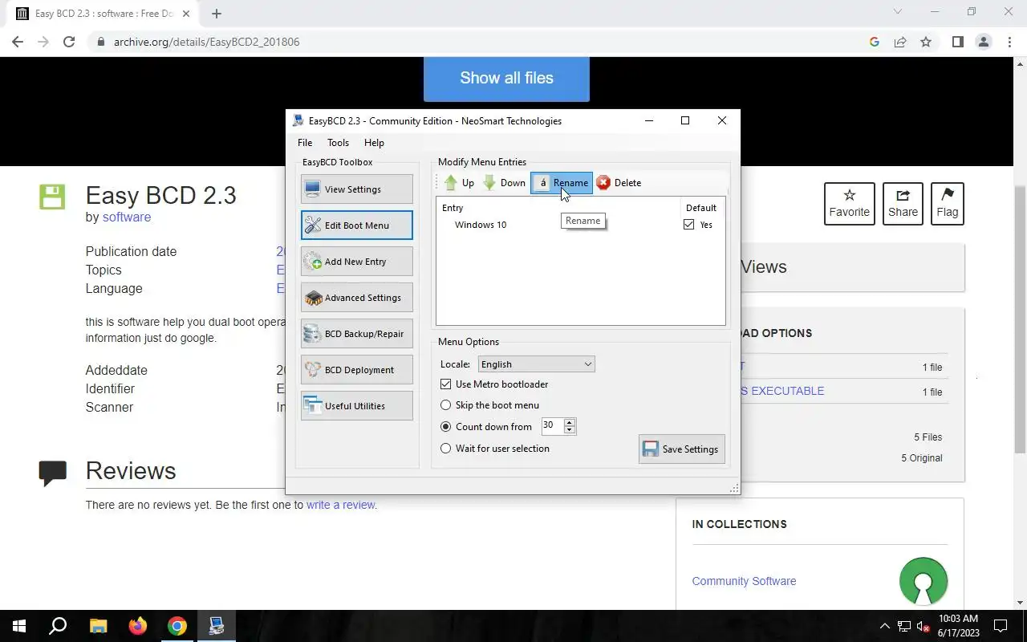
Task: Open the notification center
Action: click(x=1001, y=626)
